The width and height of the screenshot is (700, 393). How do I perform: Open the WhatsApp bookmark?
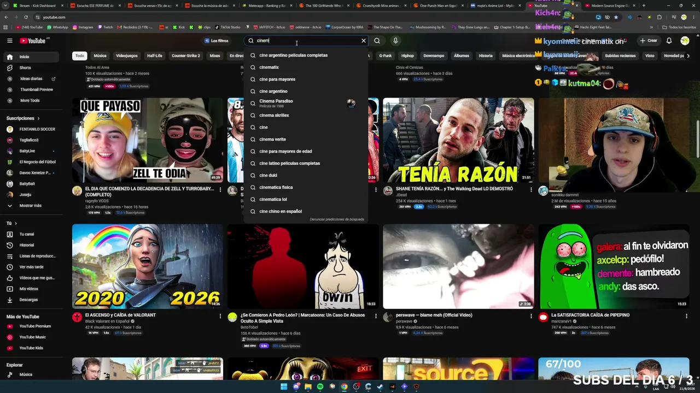pos(58,27)
